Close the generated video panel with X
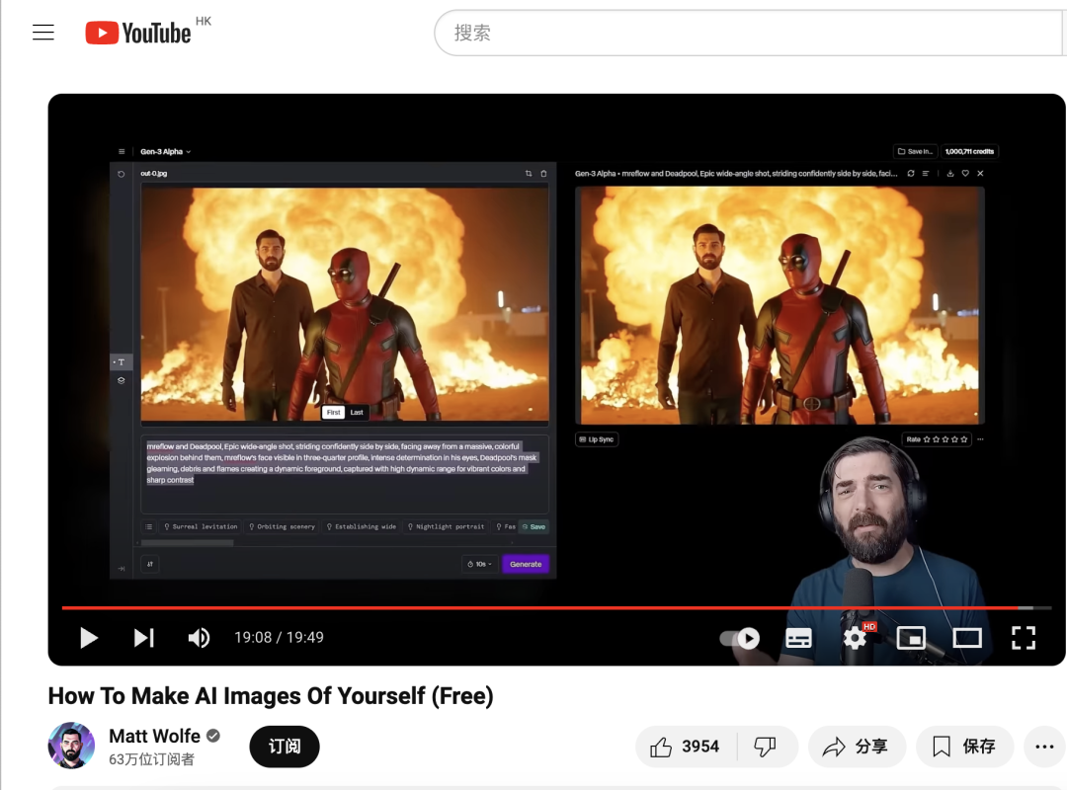This screenshot has height=790, width=1067. click(981, 174)
